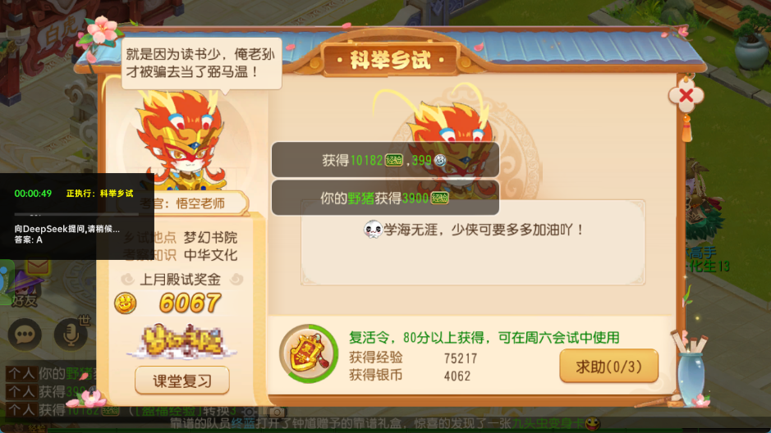This screenshot has width=771, height=433.
Task: Open the 好友 friends icon
Action: click(25, 290)
